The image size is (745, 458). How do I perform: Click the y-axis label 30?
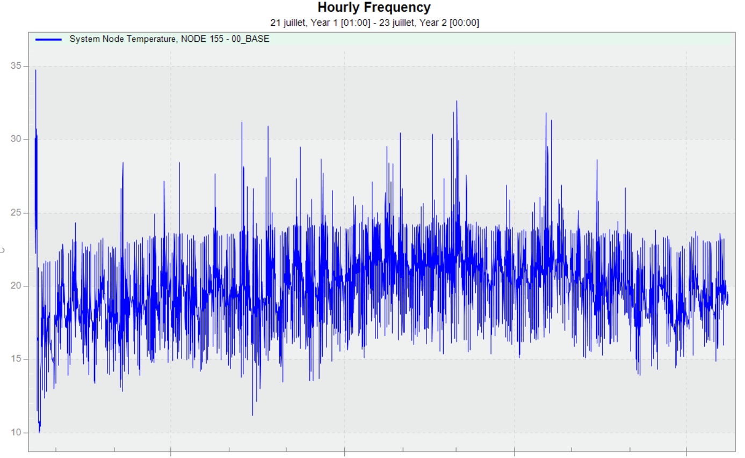[x=16, y=139]
